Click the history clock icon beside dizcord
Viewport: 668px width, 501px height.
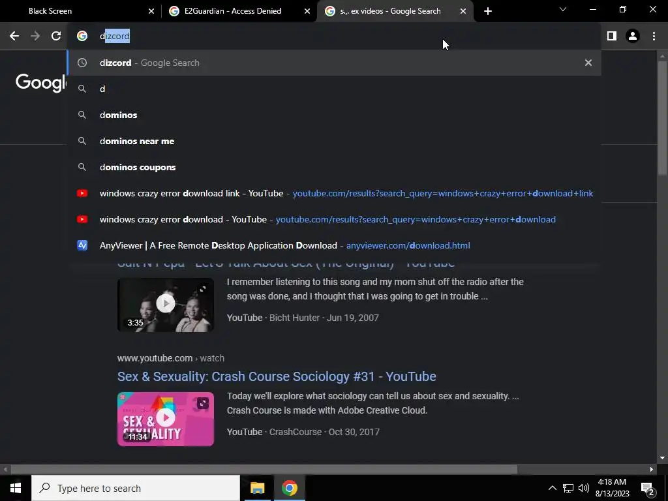coord(82,63)
